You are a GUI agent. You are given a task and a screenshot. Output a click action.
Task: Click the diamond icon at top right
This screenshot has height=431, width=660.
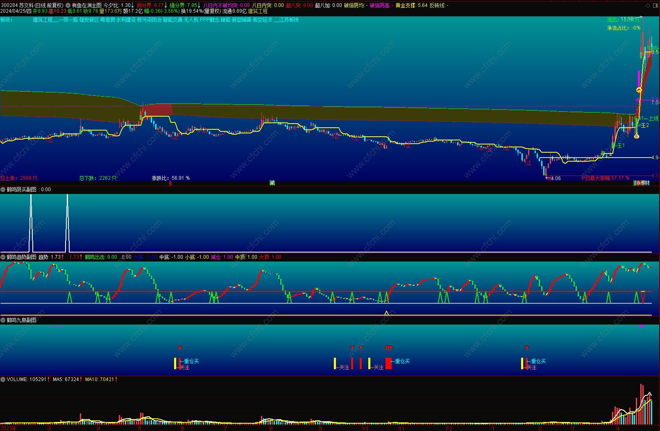648,5
